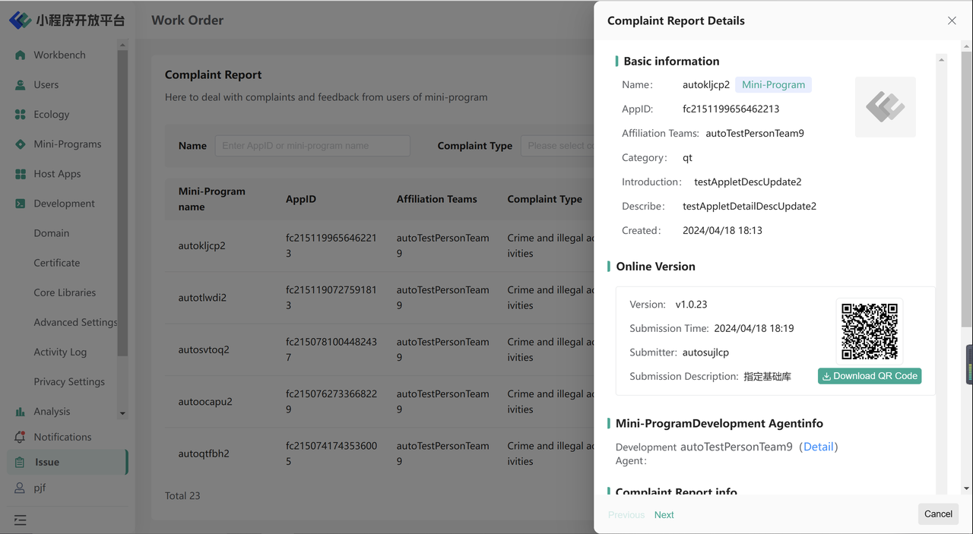
Task: Click the Mini-Program tag label
Action: [773, 84]
